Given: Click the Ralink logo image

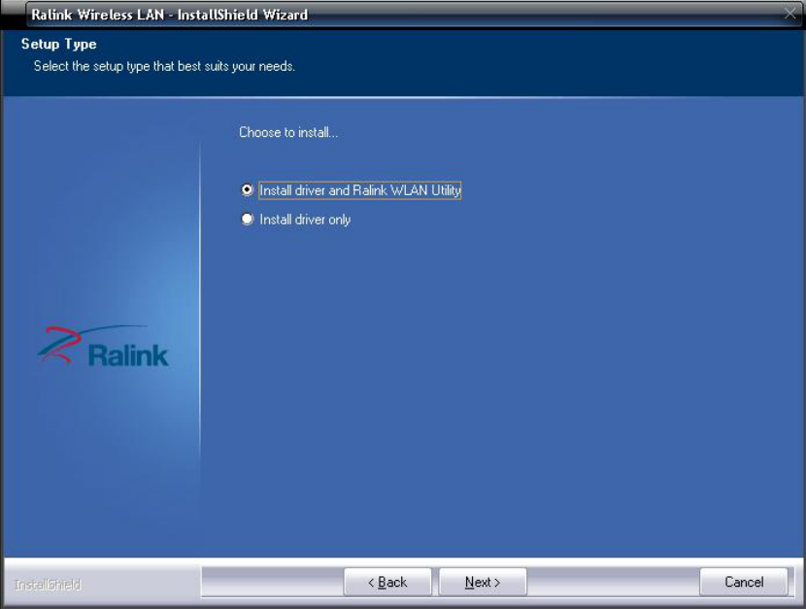Looking at the screenshot, I should point(103,346).
